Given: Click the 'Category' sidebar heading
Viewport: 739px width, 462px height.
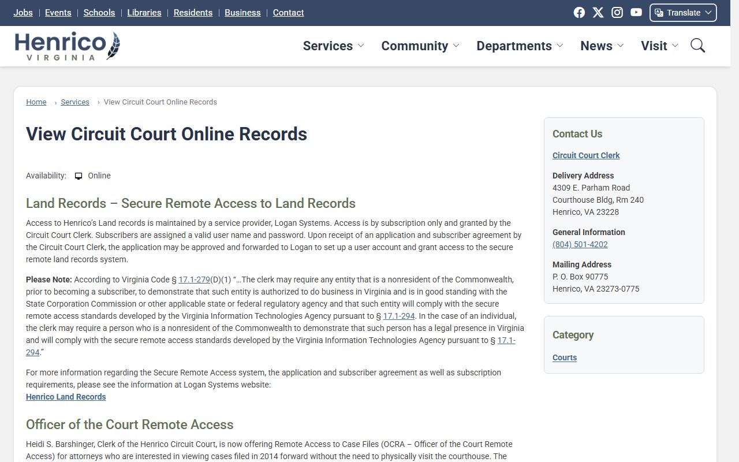Looking at the screenshot, I should (x=573, y=335).
